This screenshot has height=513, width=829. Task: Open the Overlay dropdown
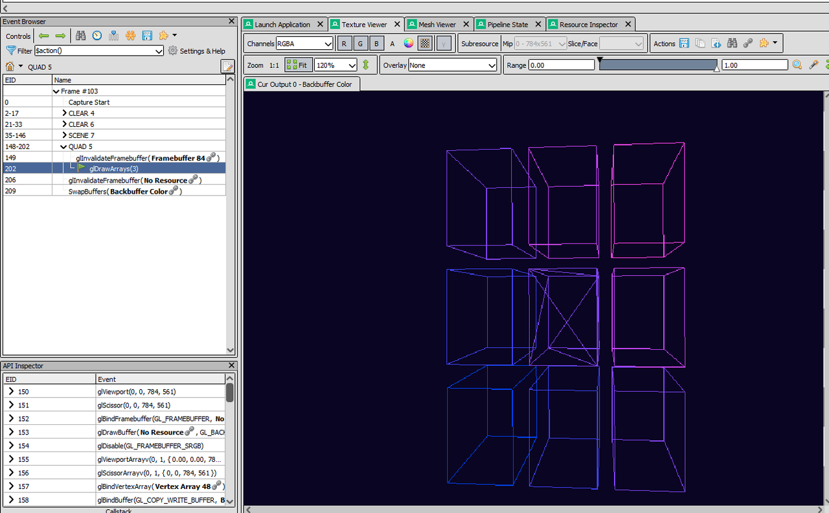[x=452, y=65]
